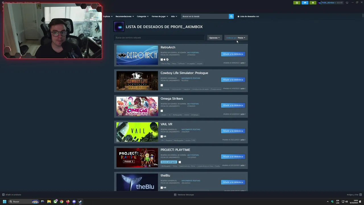The height and width of the screenshot is (205, 364).
Task: Add theBlu to the library
Action: [233, 182]
